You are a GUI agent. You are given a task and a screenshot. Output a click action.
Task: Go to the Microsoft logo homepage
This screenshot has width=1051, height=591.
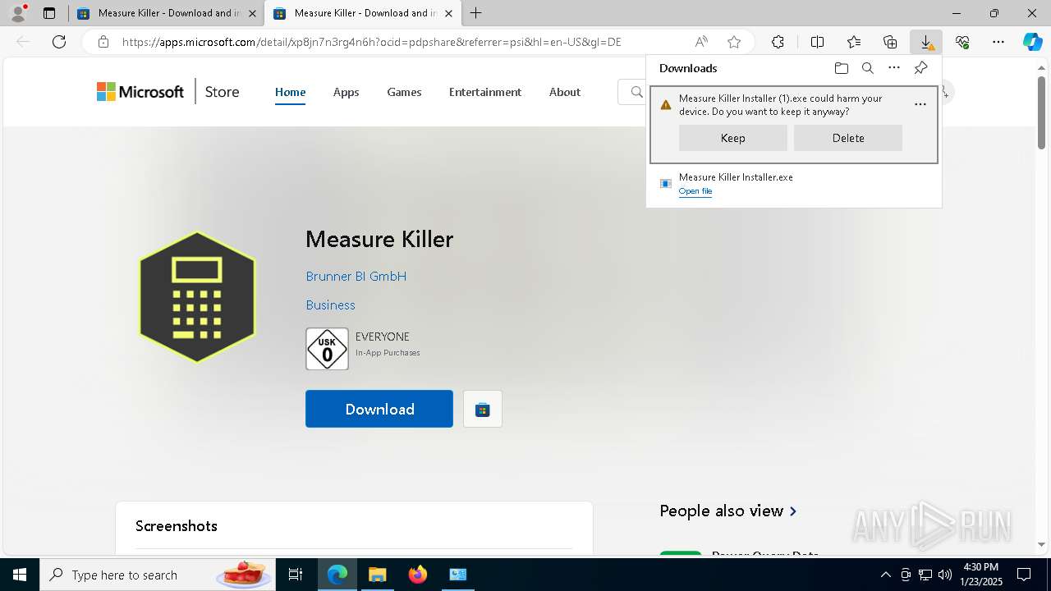coord(140,92)
